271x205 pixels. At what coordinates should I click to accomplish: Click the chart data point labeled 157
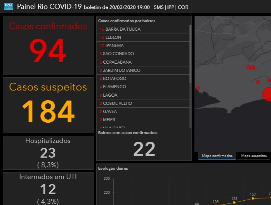253,198
